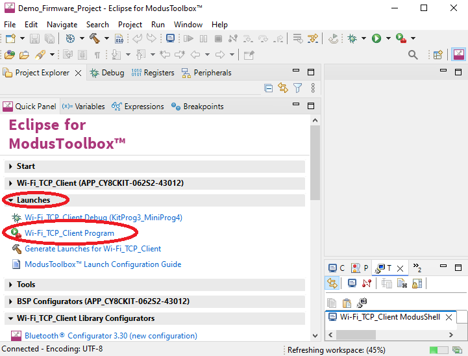Click the Quick Panel vertical scrollbar thumb
The image size is (468, 356).
(315, 162)
